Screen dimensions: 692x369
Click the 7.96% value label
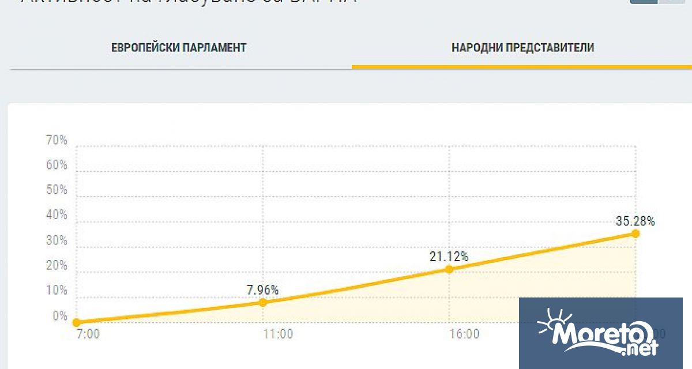point(262,289)
